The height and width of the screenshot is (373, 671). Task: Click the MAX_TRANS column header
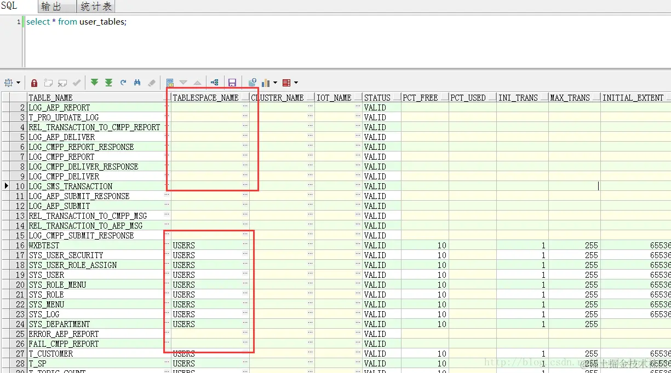(575, 97)
